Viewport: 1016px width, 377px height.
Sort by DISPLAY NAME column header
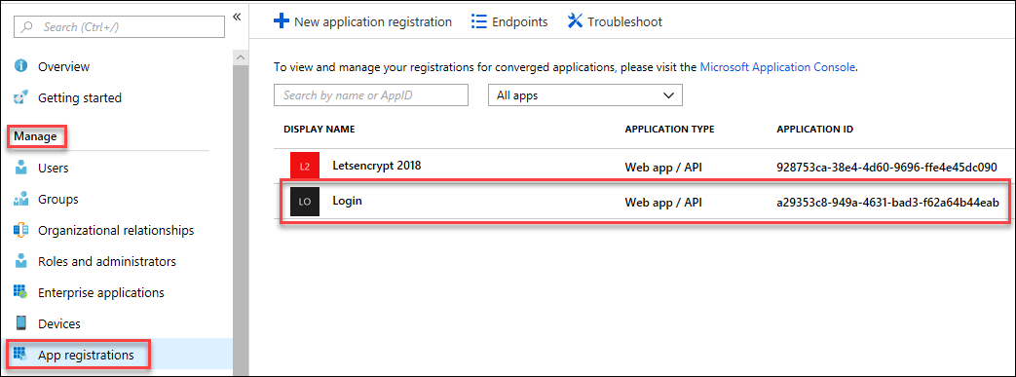[319, 129]
